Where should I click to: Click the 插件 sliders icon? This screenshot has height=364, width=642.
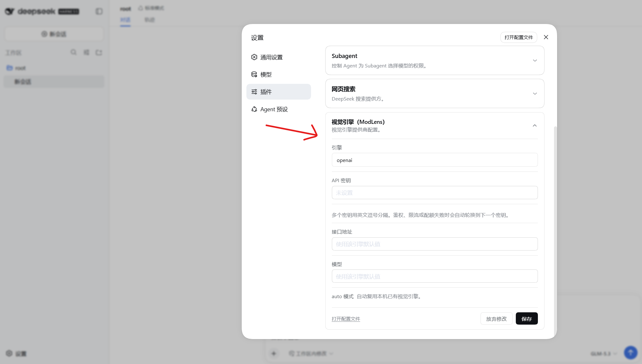coord(254,92)
